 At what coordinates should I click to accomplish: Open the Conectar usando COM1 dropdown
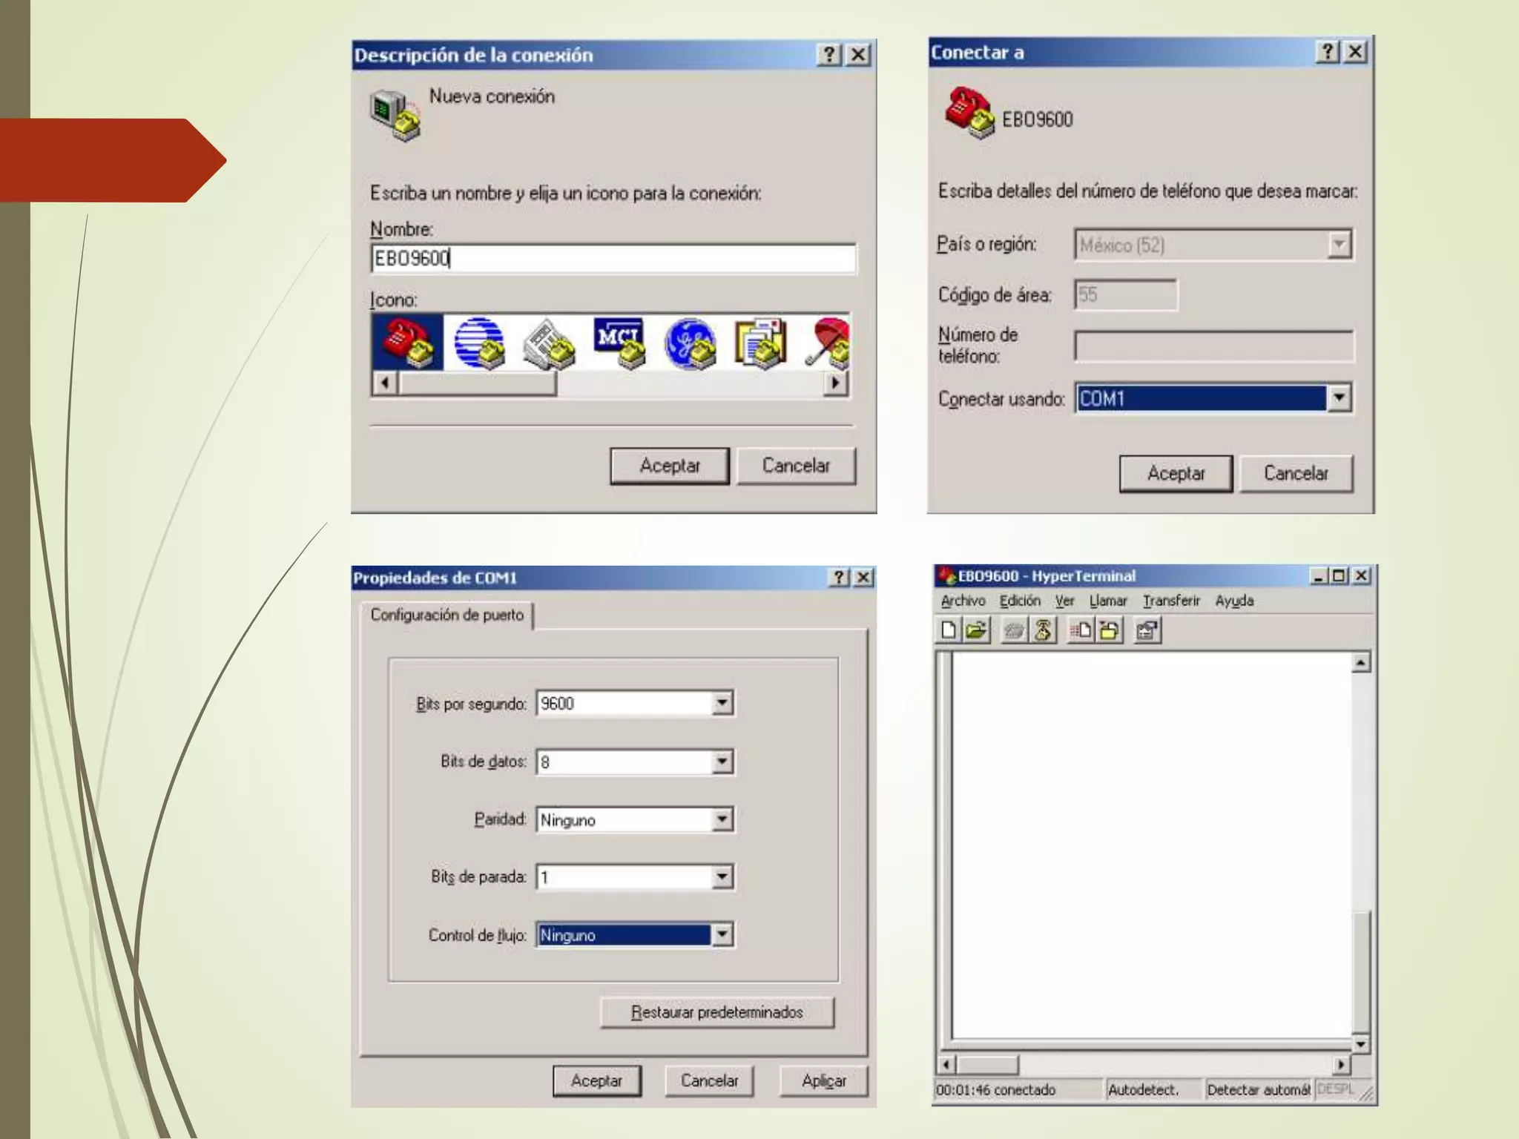1338,398
